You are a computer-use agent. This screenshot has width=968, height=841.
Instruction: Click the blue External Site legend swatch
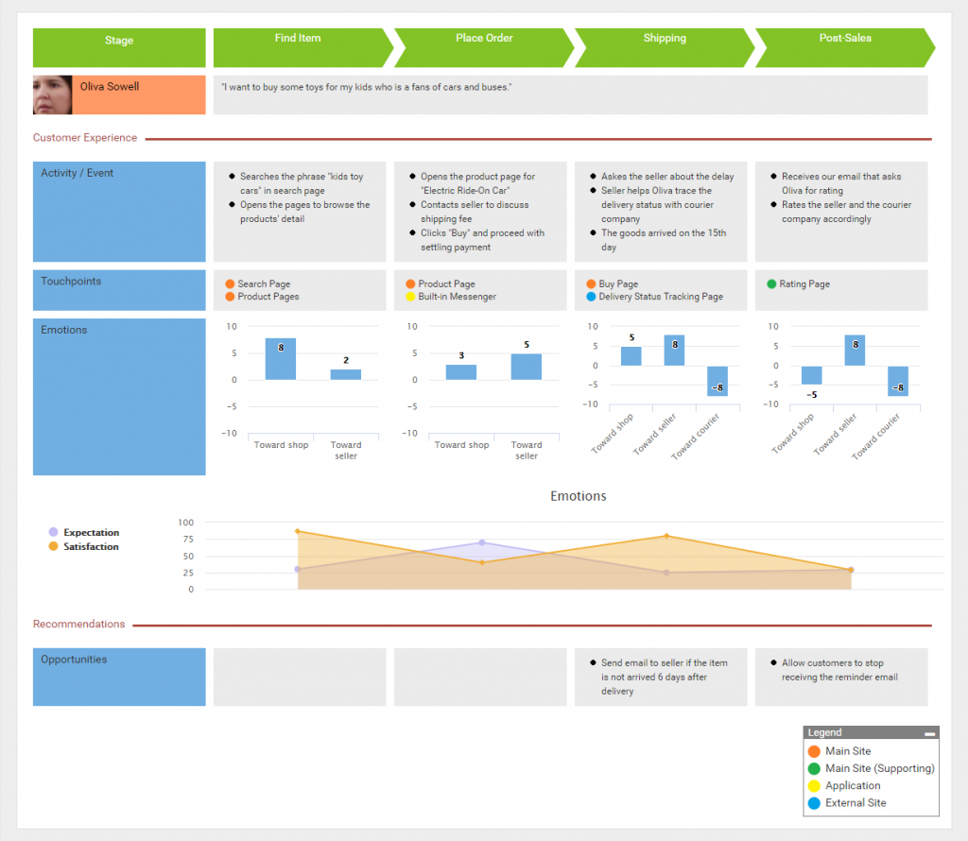pos(814,803)
